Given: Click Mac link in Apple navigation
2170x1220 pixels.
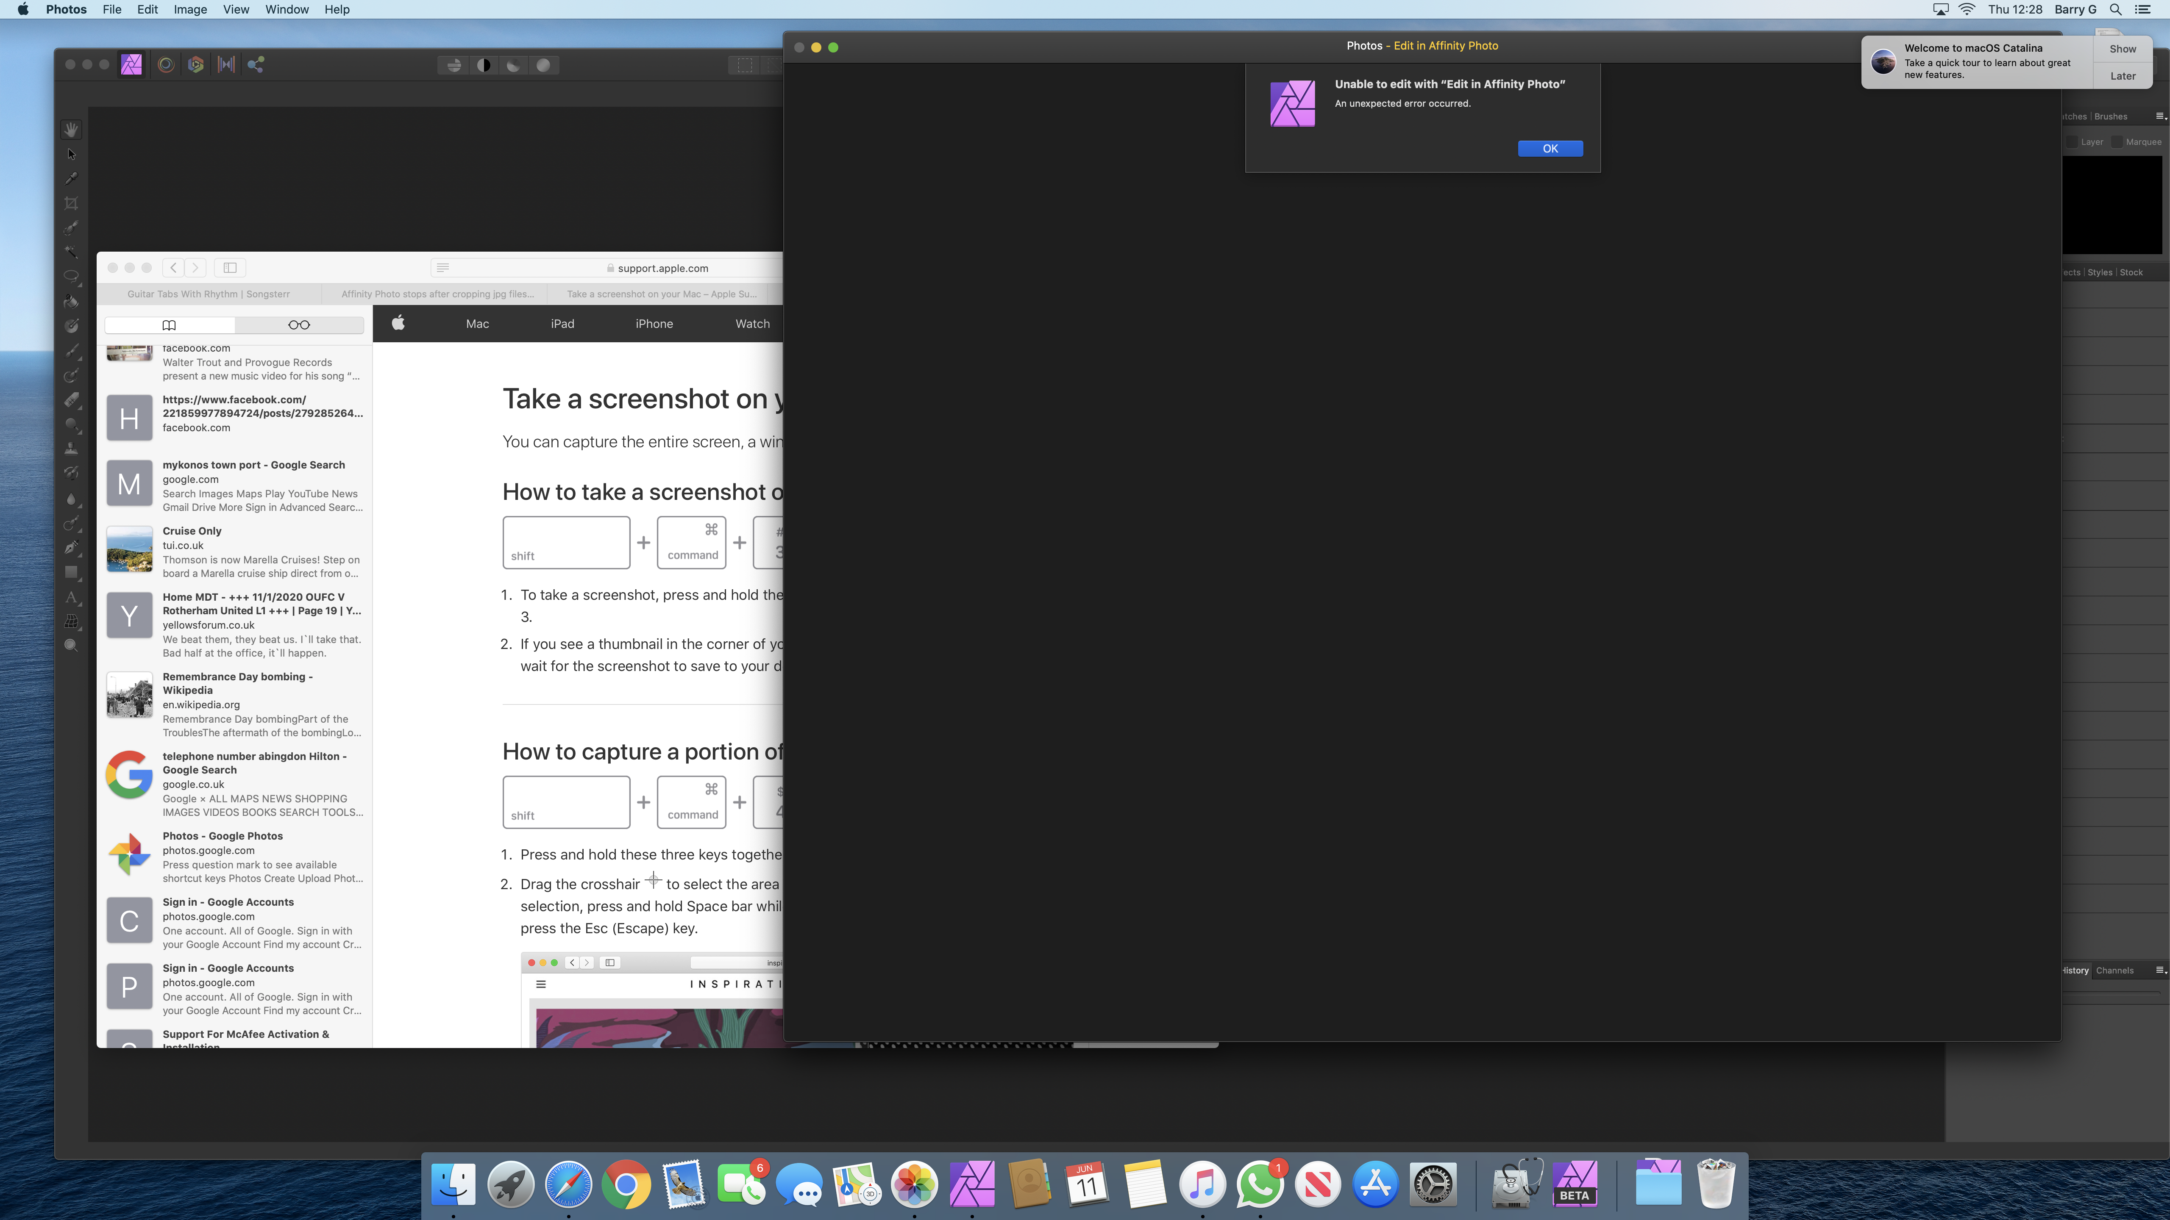Looking at the screenshot, I should [477, 323].
